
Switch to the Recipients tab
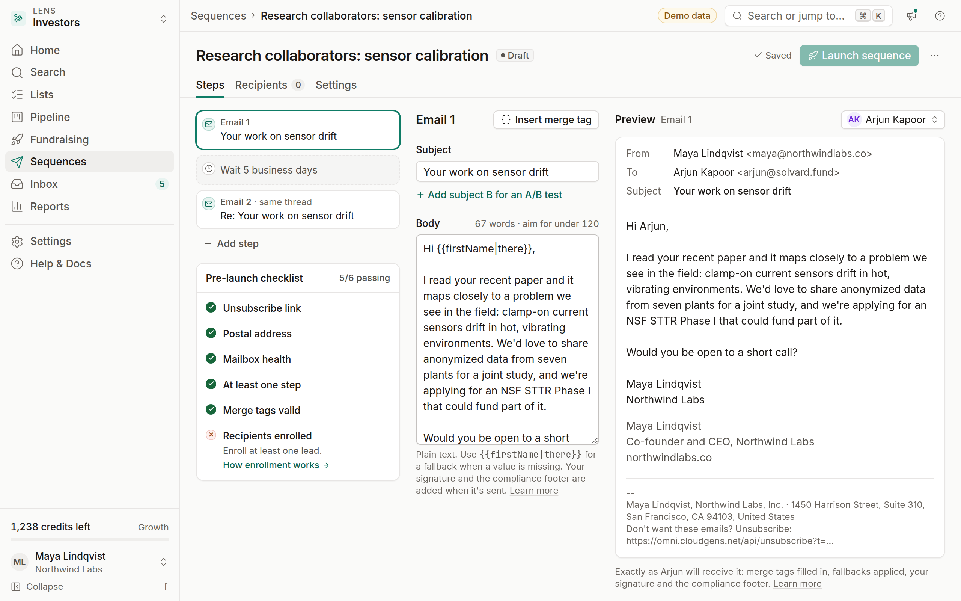(x=270, y=85)
